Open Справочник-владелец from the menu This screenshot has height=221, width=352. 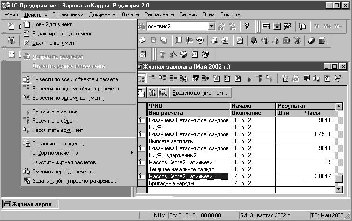pos(79,144)
